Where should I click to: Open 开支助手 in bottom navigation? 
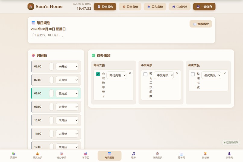point(37,155)
